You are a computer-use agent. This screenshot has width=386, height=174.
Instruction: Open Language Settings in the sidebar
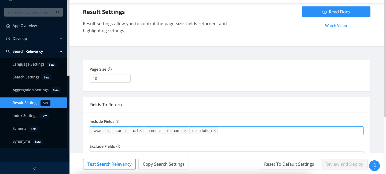click(28, 64)
